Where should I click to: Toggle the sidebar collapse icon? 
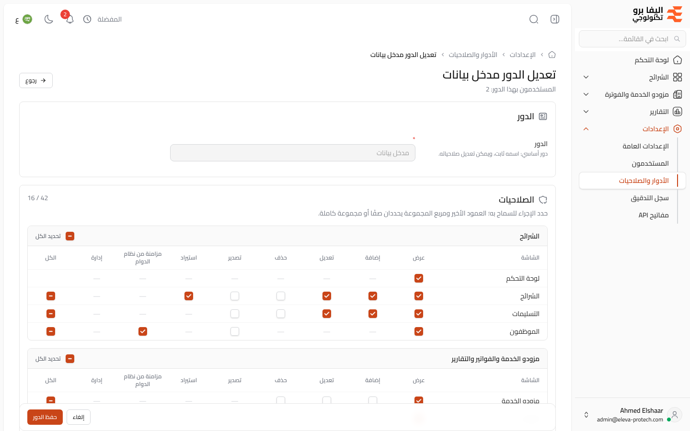point(555,19)
